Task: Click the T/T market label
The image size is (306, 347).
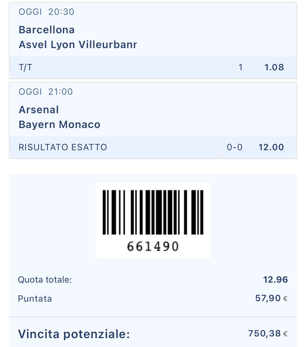Action: (25, 68)
